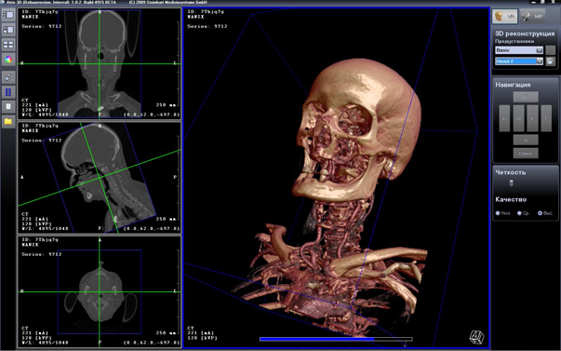
Task: Click the coronal CT slice view
Action: [x=100, y=63]
